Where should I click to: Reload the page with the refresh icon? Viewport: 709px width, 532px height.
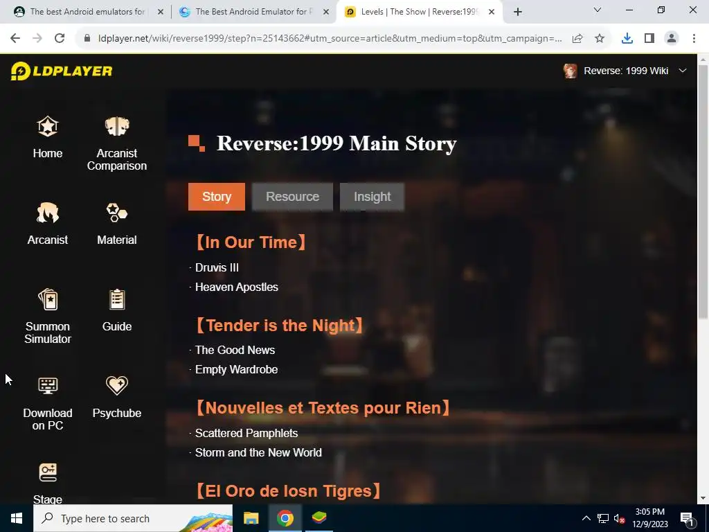coord(60,39)
